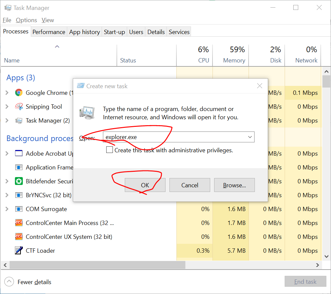Click the Application Frame Host icon
The image size is (331, 294).
coord(19,167)
